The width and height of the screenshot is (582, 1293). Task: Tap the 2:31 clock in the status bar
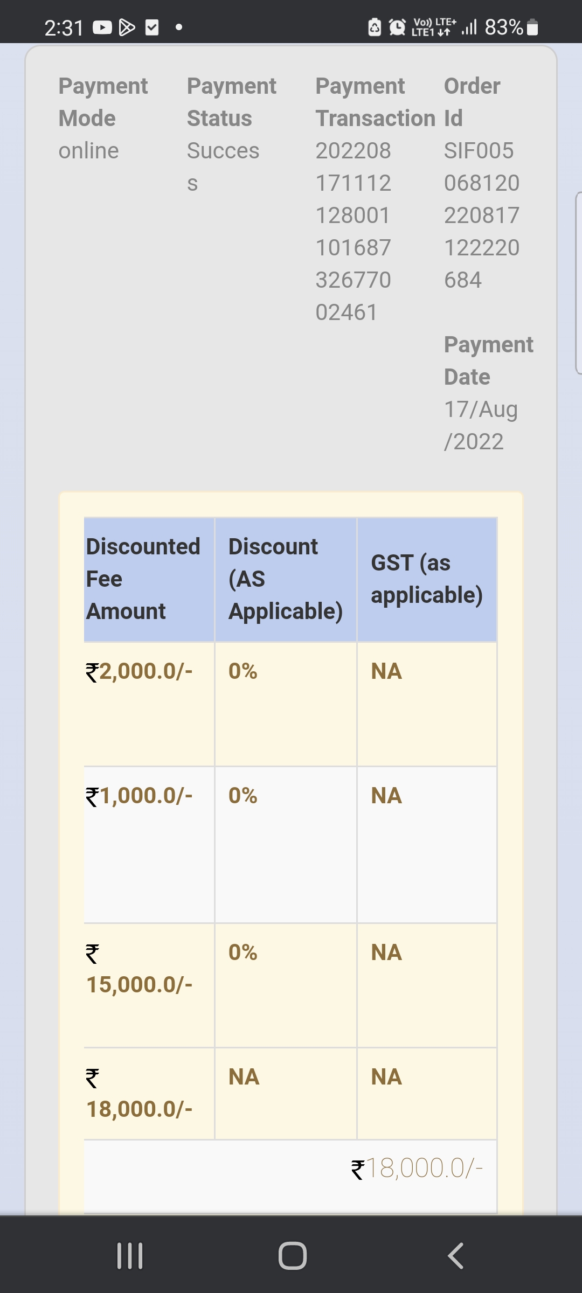(64, 27)
